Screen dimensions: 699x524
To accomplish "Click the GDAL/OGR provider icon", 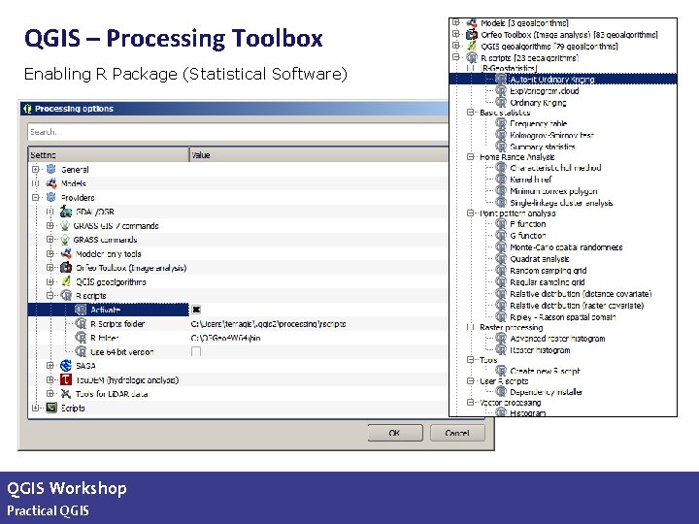I will pyautogui.click(x=66, y=212).
